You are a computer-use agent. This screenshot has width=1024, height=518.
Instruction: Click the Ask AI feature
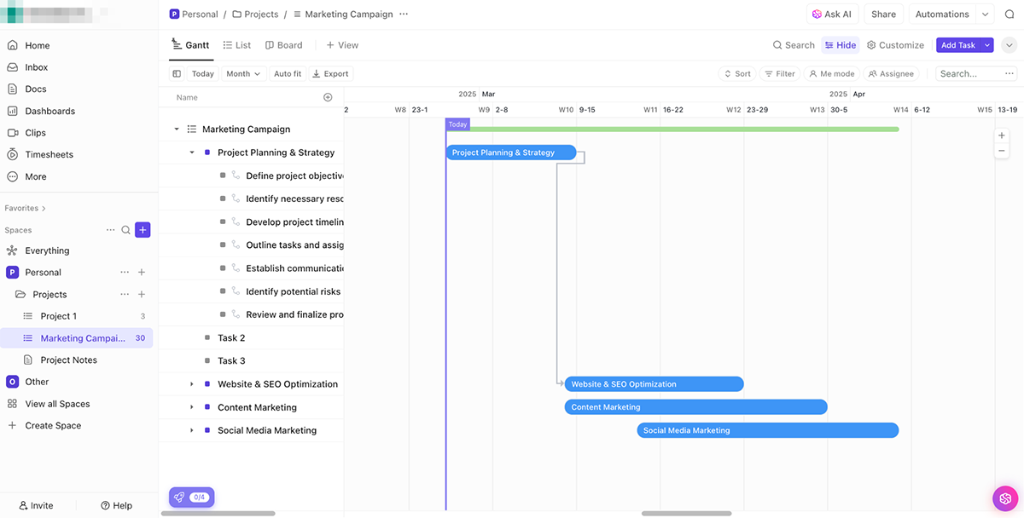(831, 14)
